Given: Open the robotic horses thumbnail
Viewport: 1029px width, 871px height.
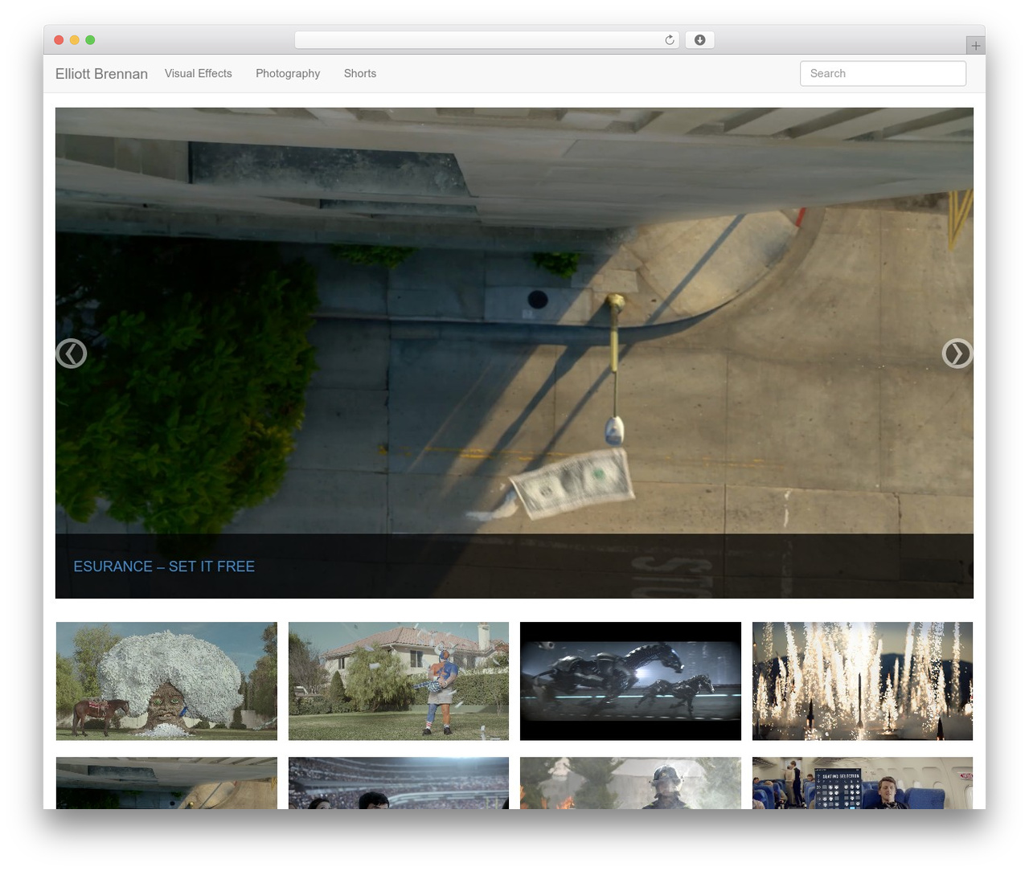Looking at the screenshot, I should [x=630, y=681].
